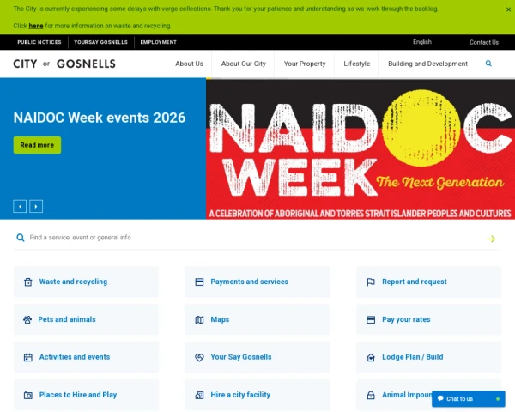This screenshot has width=515, height=412.
Task: Click Read more on NAIDOC Week
Action: tap(37, 145)
